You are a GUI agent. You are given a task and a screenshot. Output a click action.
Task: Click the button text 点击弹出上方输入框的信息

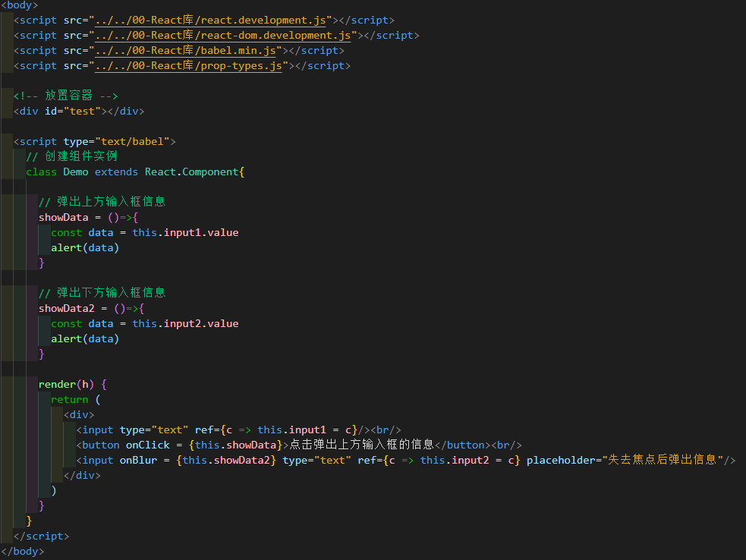pyautogui.click(x=361, y=445)
